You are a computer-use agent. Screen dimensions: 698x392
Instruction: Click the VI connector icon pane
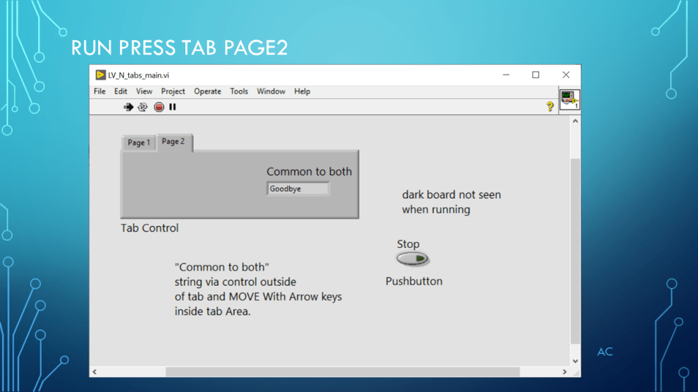point(569,100)
